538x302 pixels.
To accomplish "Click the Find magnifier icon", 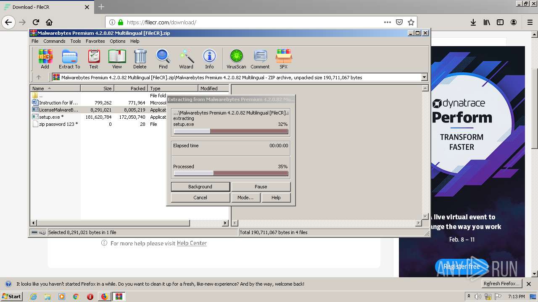I will click(163, 59).
